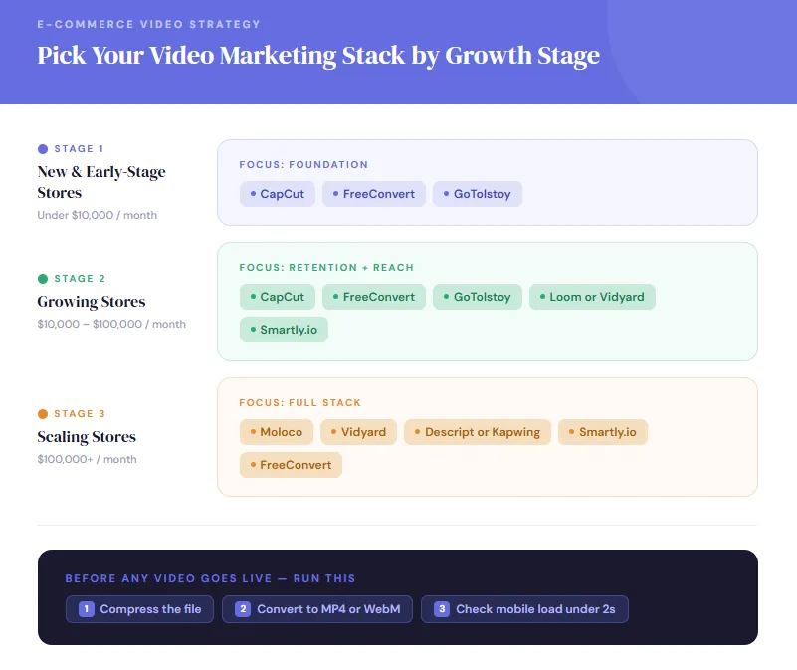797x670 pixels.
Task: Click the 'E-COMMERCE VIDEO STRATEGY' header label
Action: [x=149, y=24]
